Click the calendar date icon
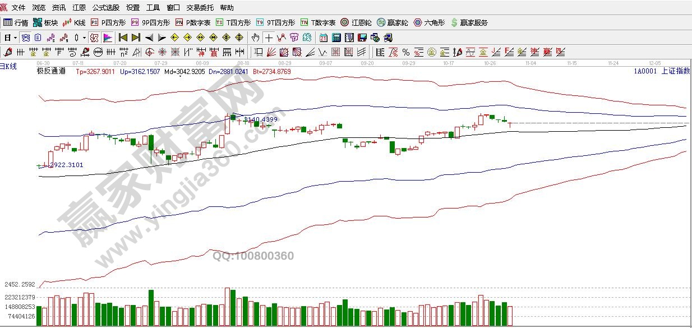This screenshot has height=328, width=692. click(x=323, y=38)
